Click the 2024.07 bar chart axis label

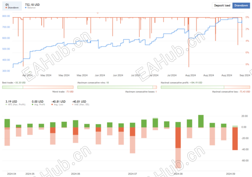click(133, 174)
